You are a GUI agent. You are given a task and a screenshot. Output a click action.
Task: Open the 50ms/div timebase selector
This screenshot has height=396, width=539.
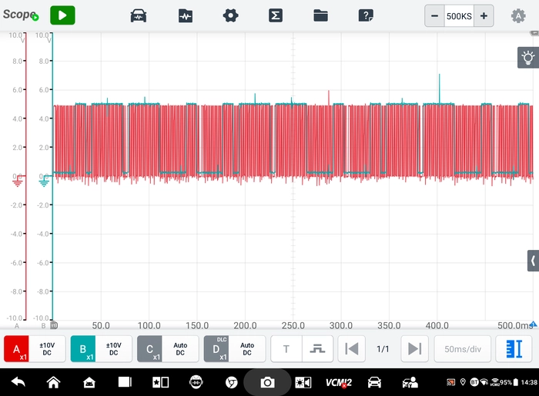coord(462,349)
